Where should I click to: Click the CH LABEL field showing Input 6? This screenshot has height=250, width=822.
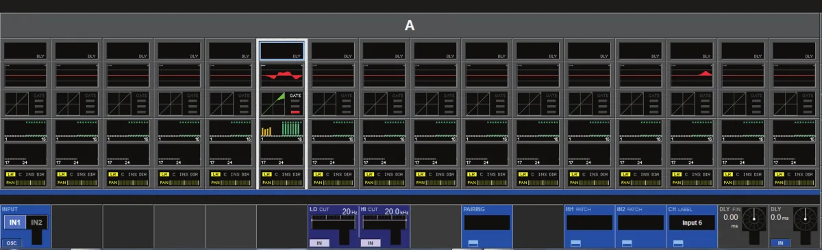pyautogui.click(x=692, y=223)
